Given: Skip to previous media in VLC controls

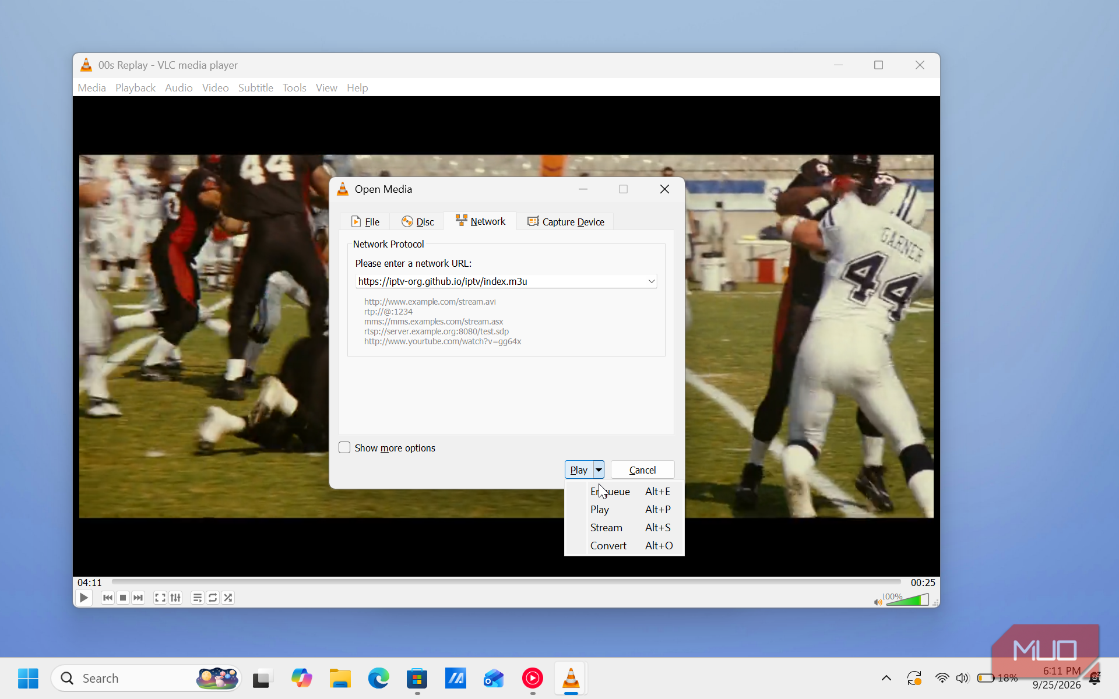Looking at the screenshot, I should pyautogui.click(x=108, y=598).
